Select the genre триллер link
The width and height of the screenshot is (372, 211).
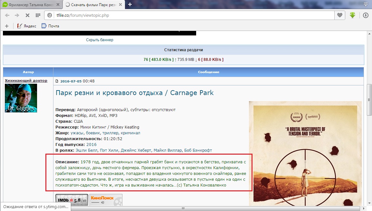[x=110, y=133]
